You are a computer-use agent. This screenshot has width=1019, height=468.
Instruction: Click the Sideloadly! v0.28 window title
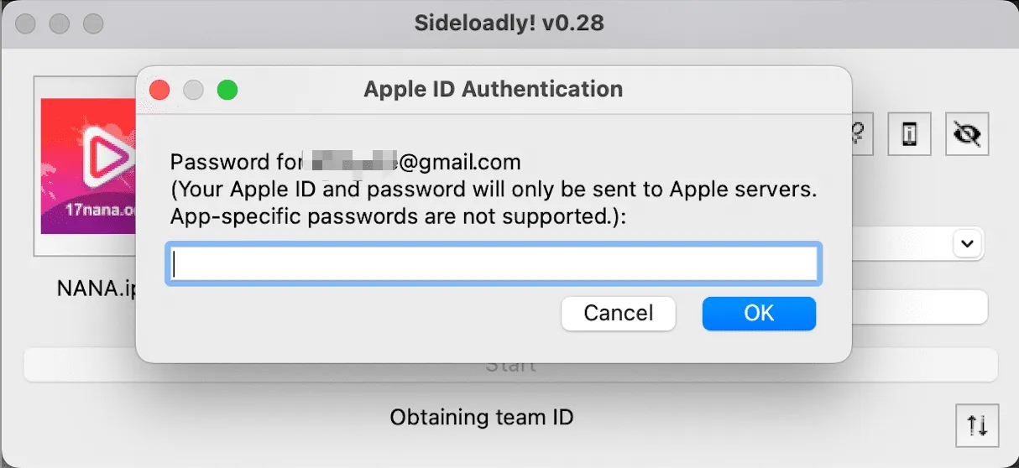pos(509,23)
